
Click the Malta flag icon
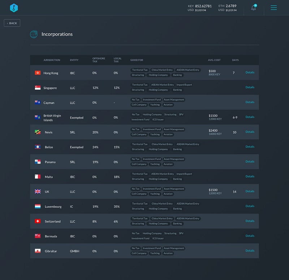[38, 177]
